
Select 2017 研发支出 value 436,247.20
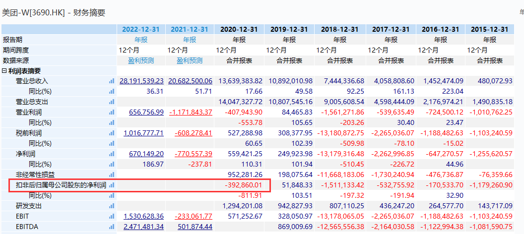[x=397, y=206]
